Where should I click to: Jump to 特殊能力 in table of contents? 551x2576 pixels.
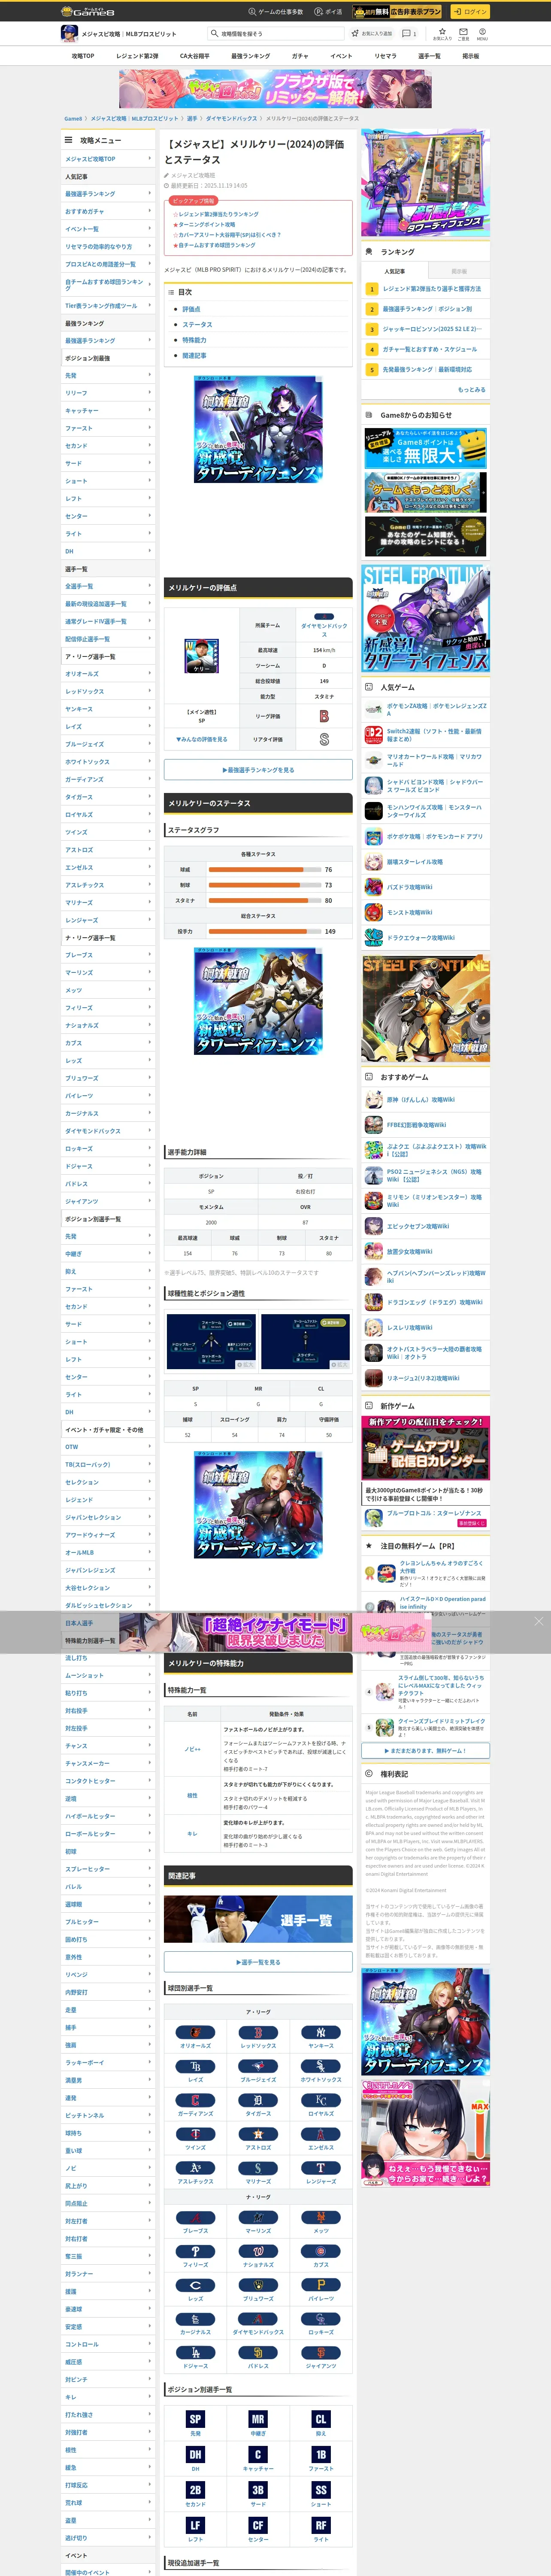[194, 340]
